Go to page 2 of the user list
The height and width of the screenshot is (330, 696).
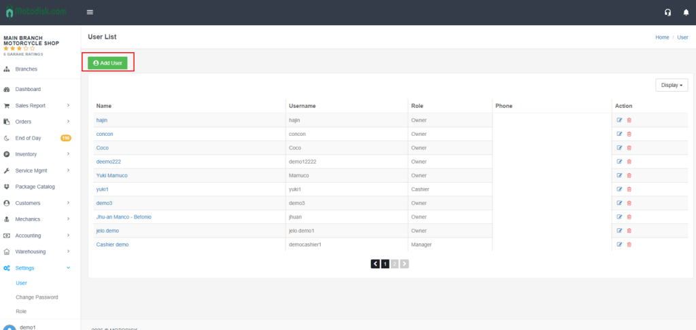tap(394, 263)
